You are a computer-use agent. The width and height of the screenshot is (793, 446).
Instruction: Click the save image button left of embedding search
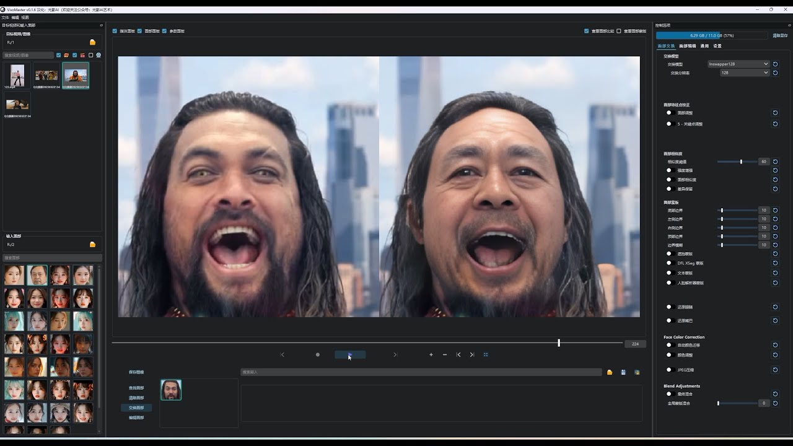click(x=136, y=372)
